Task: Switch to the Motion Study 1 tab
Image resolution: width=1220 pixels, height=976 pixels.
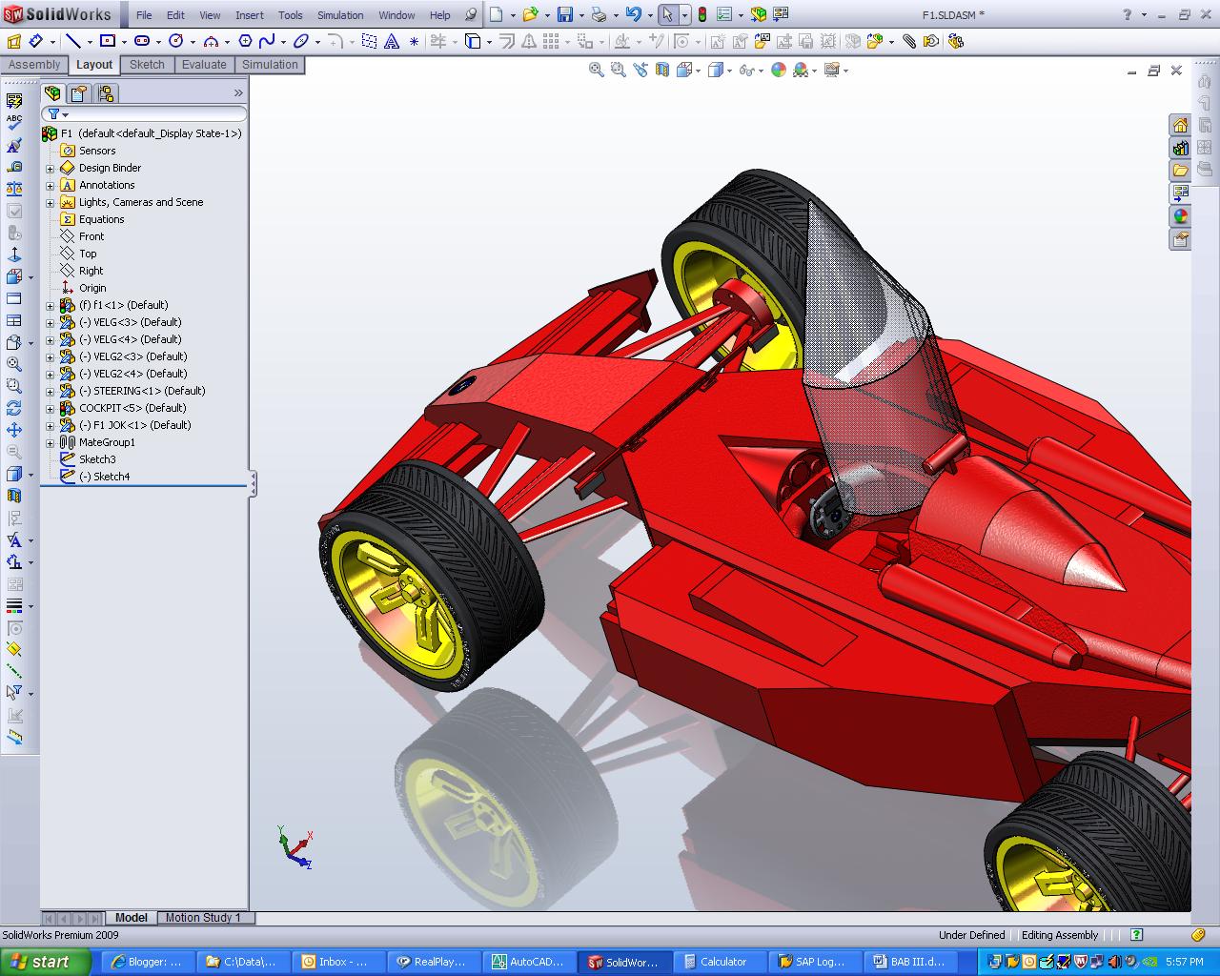Action: [x=203, y=918]
